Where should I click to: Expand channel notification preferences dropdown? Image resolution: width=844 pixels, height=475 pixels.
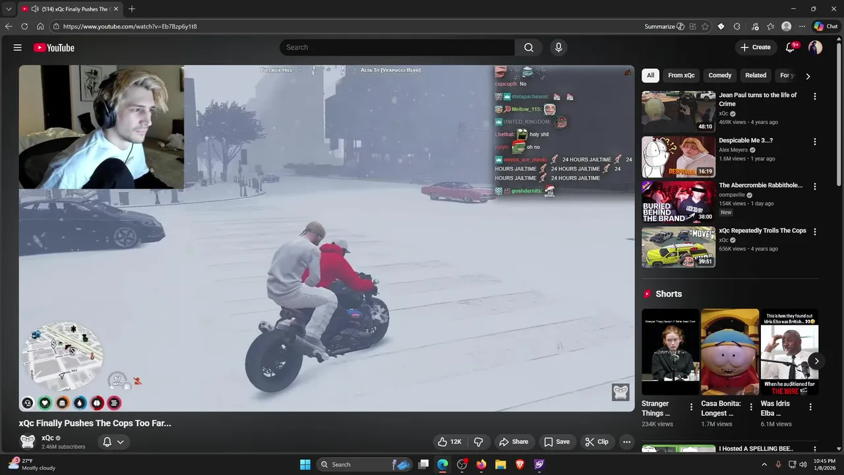pos(120,442)
